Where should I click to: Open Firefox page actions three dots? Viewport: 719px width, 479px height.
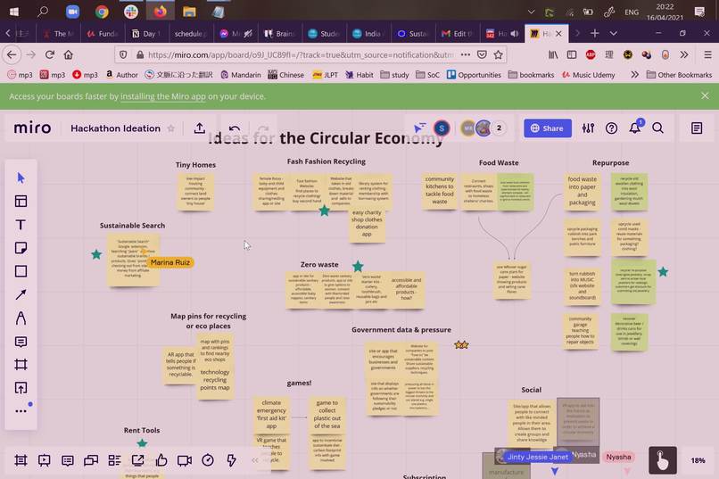(466, 54)
